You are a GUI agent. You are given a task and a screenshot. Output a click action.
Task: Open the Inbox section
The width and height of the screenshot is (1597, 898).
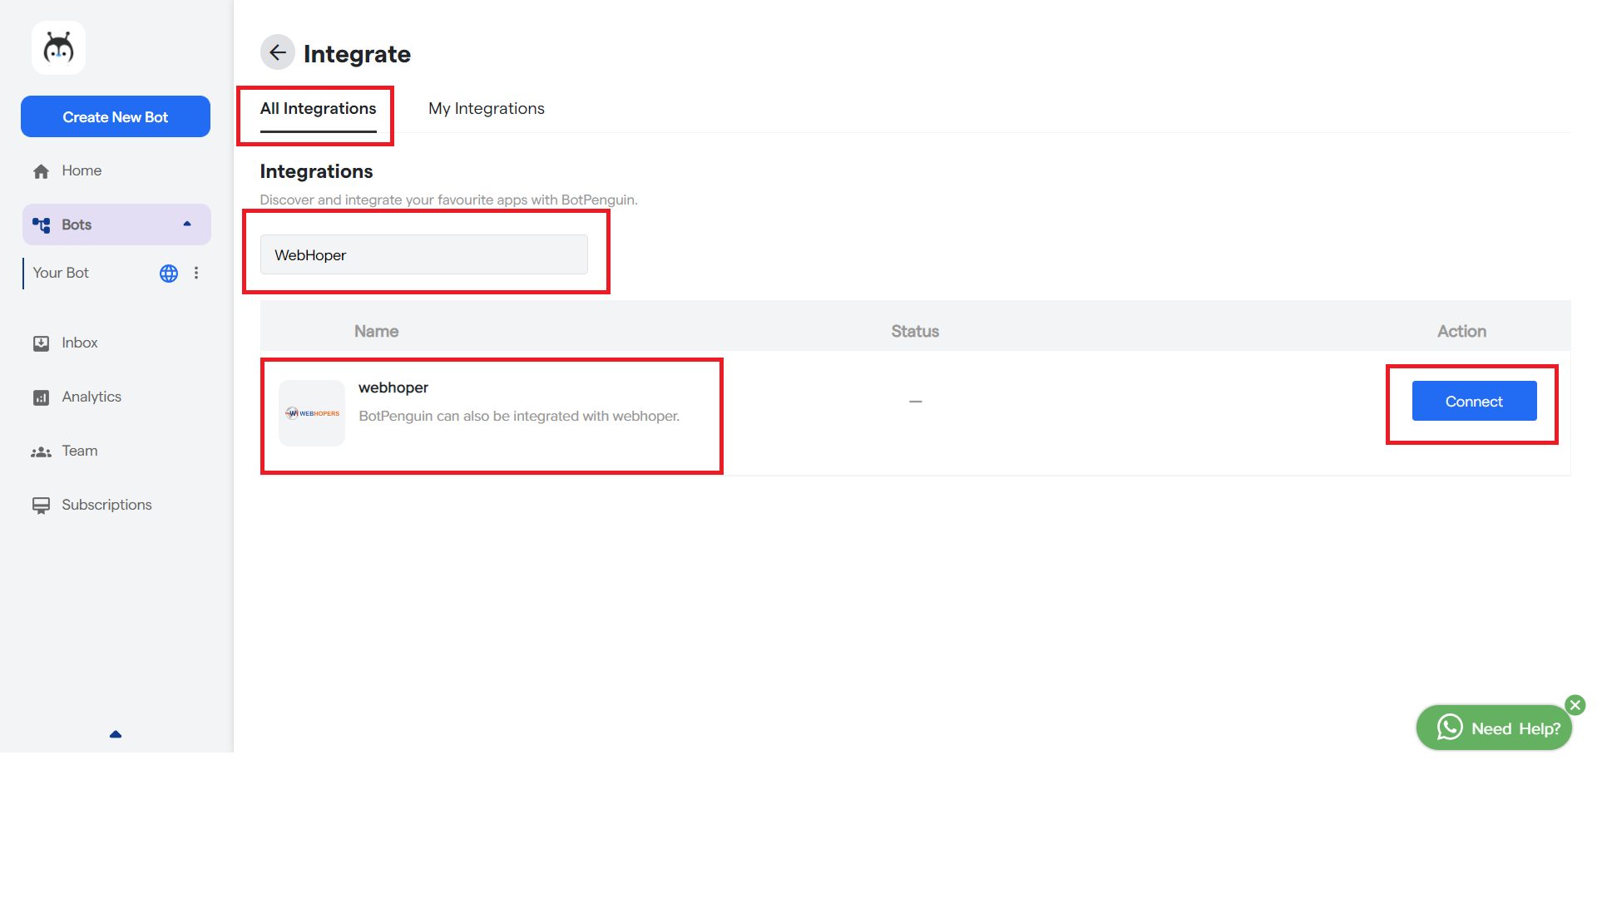click(79, 343)
